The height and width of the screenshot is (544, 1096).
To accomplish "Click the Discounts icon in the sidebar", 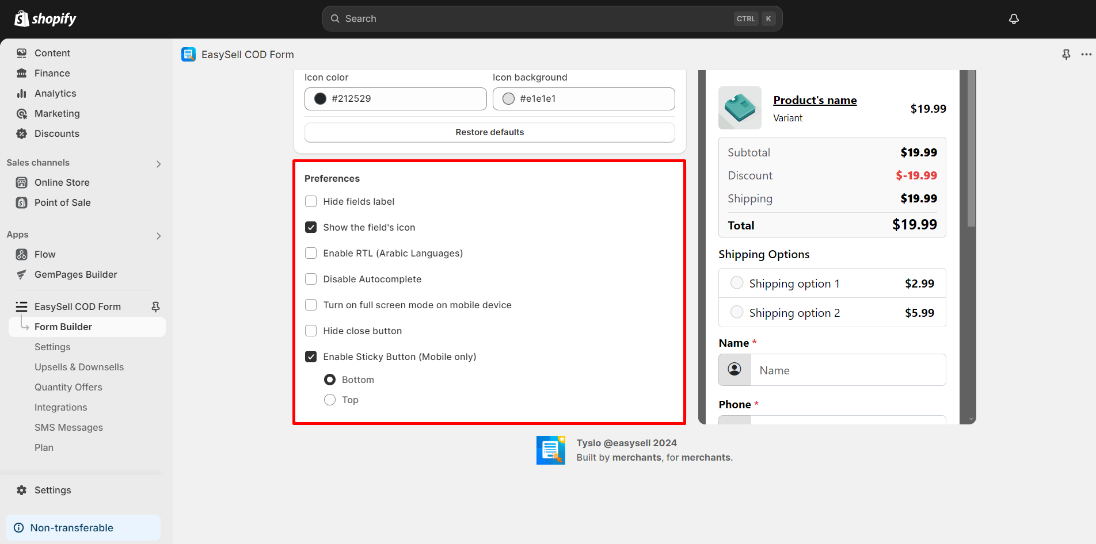I will pos(21,133).
